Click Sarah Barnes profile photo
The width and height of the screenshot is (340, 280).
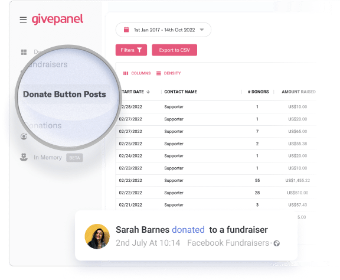97,236
